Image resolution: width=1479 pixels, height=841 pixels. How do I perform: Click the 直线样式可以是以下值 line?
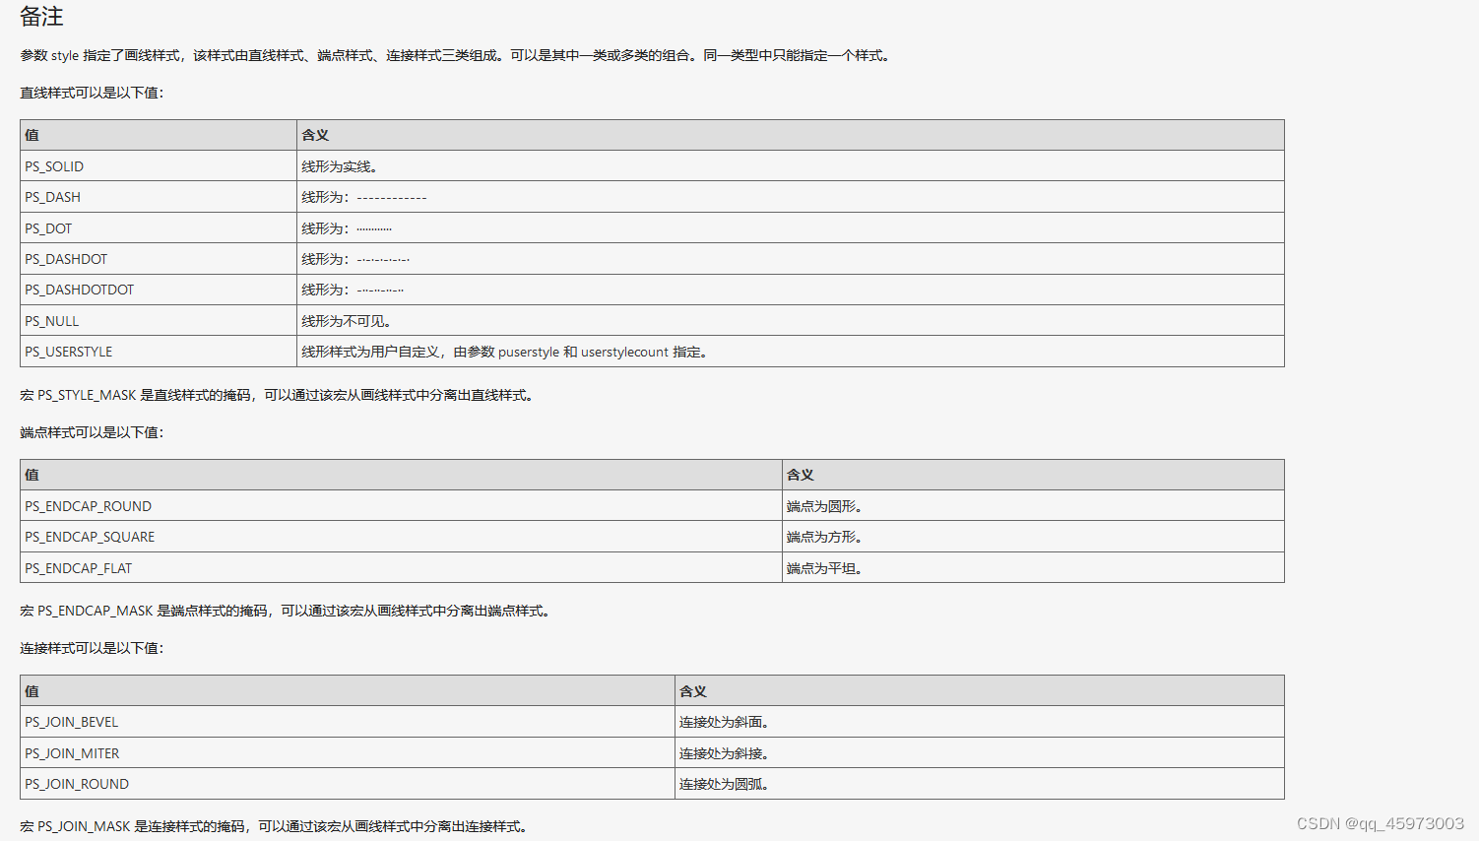pos(92,93)
